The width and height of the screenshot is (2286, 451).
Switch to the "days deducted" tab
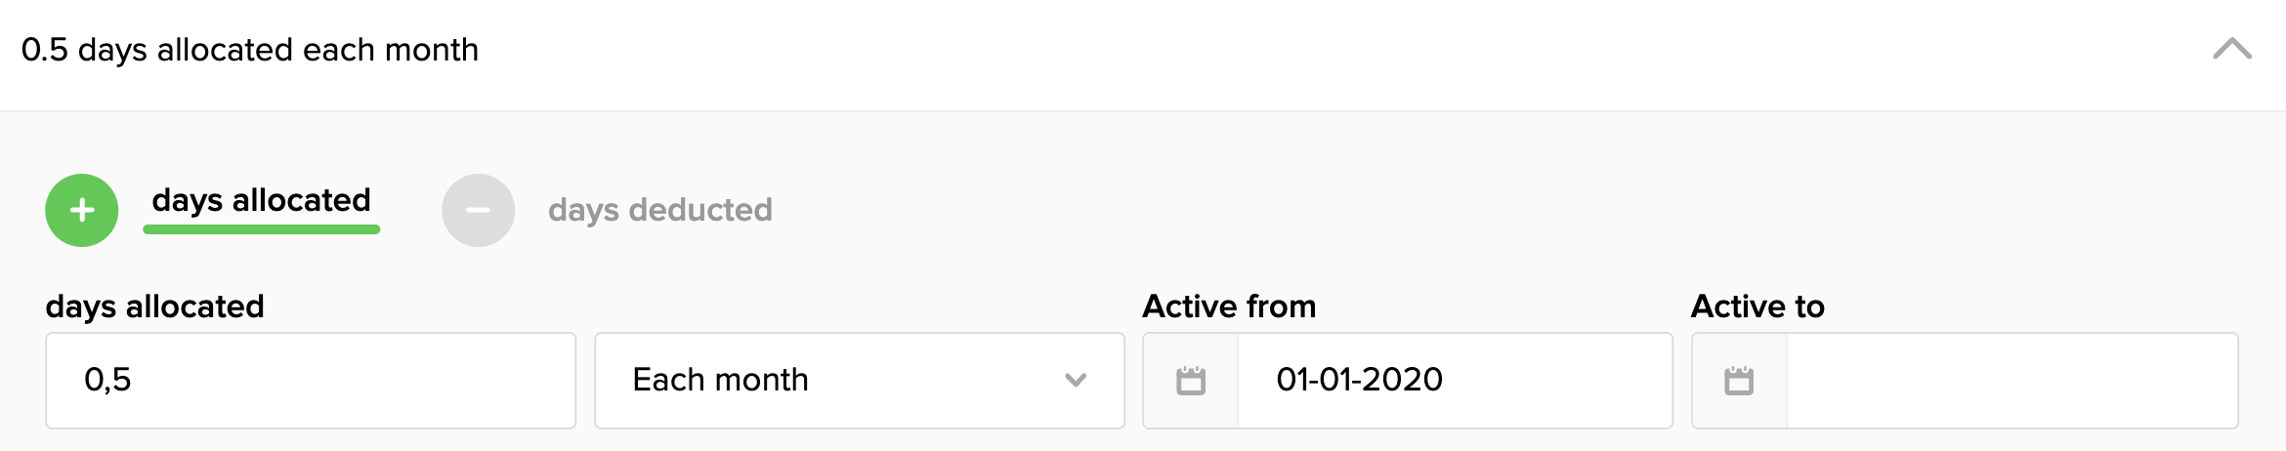[x=659, y=210]
